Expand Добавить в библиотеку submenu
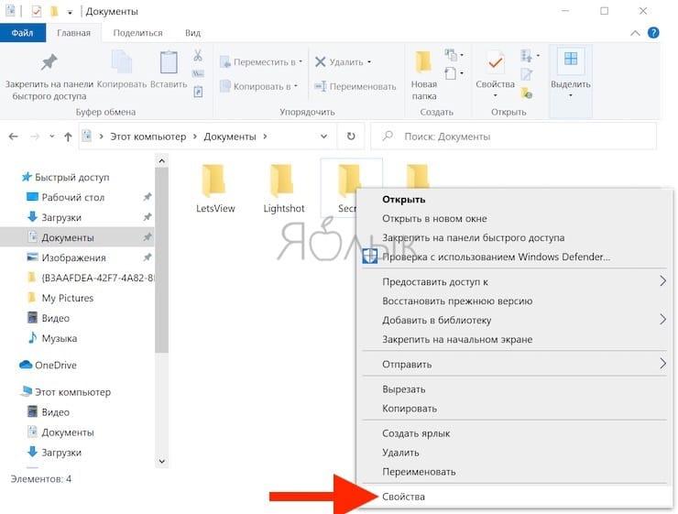Viewport: 678px width, 514px height. 662,320
